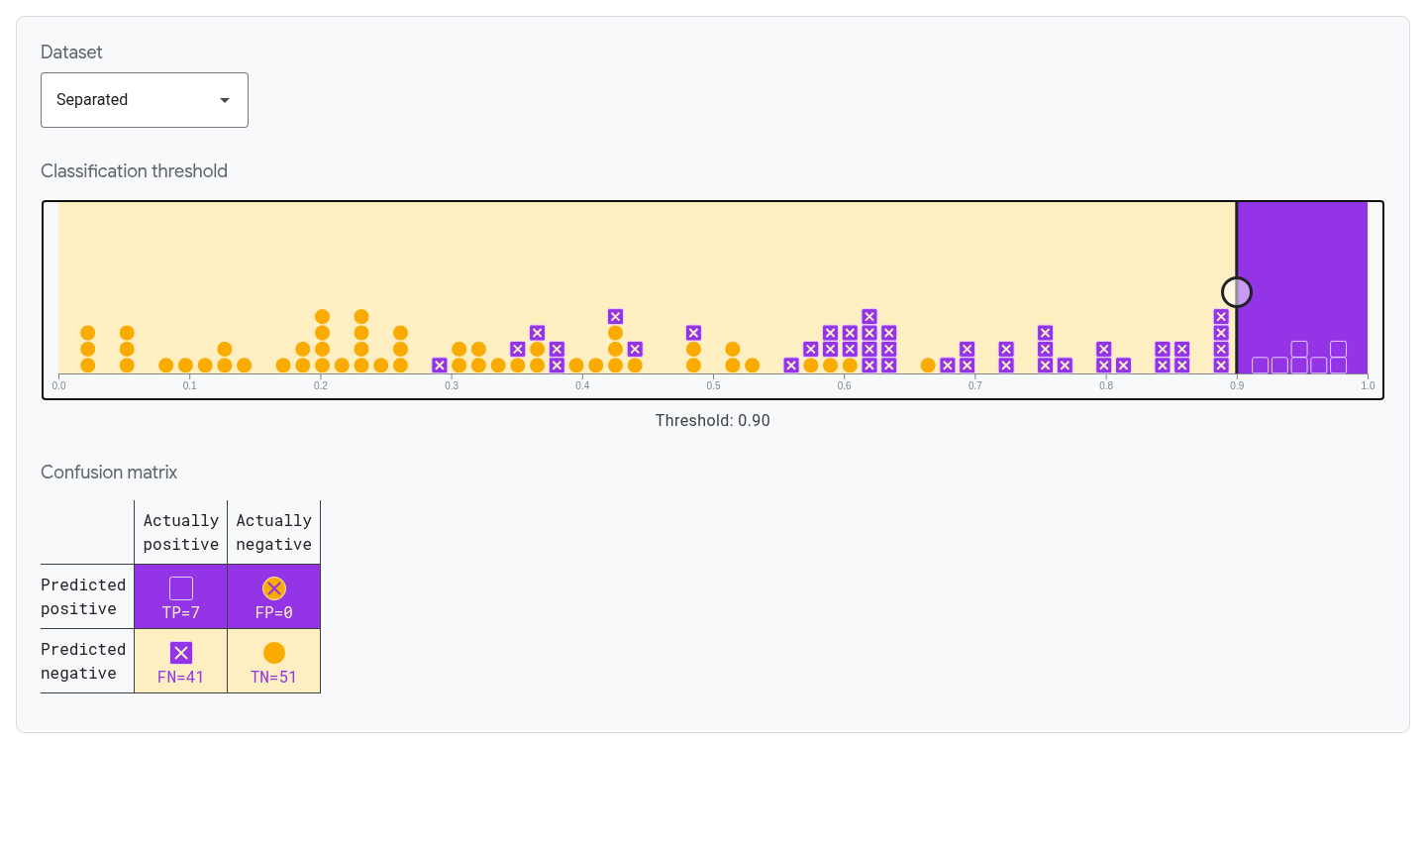Click the 0.1 axis tick label
The height and width of the screenshot is (849, 1426).
pyautogui.click(x=189, y=385)
